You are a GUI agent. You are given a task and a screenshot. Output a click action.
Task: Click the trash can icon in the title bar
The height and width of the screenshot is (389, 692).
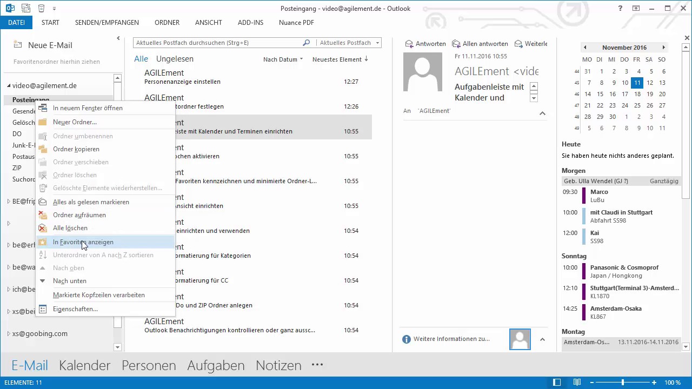point(42,8)
